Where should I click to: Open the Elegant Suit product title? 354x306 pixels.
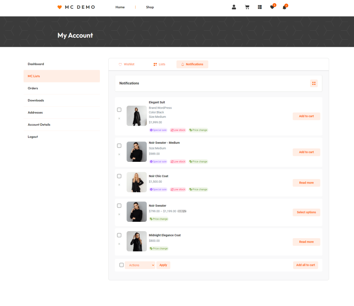157,102
